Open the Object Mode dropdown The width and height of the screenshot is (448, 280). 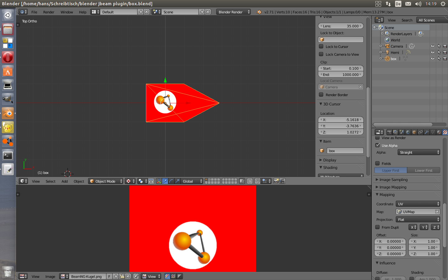click(106, 181)
